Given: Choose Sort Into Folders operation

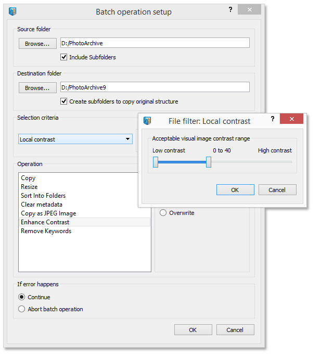Looking at the screenshot, I should (x=85, y=196).
